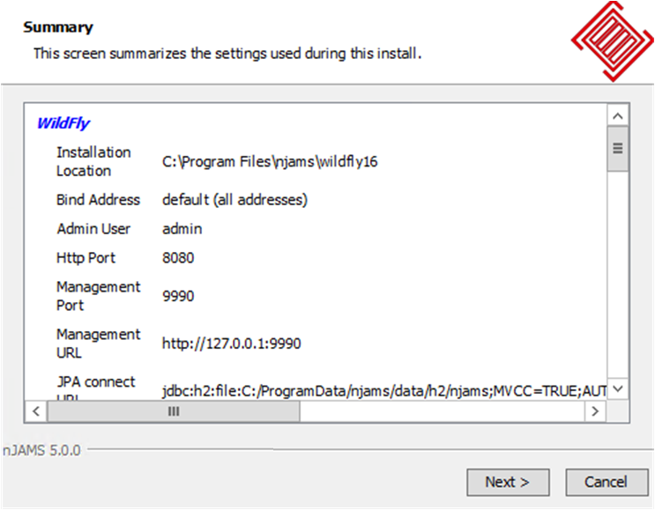Click the admin user value
Image resolution: width=655 pixels, height=510 pixels.
point(182,229)
